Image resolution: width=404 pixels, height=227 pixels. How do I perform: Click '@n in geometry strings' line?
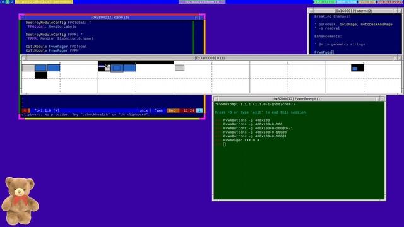click(340, 44)
